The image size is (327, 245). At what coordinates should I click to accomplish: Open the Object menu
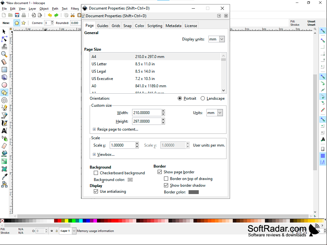tap(44, 9)
